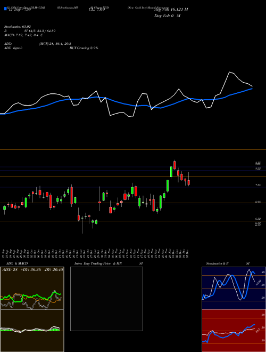This screenshot has width=266, height=352.
Task: Click the 'Intra Day Trading Price & MR' heading
Action: coord(98,263)
